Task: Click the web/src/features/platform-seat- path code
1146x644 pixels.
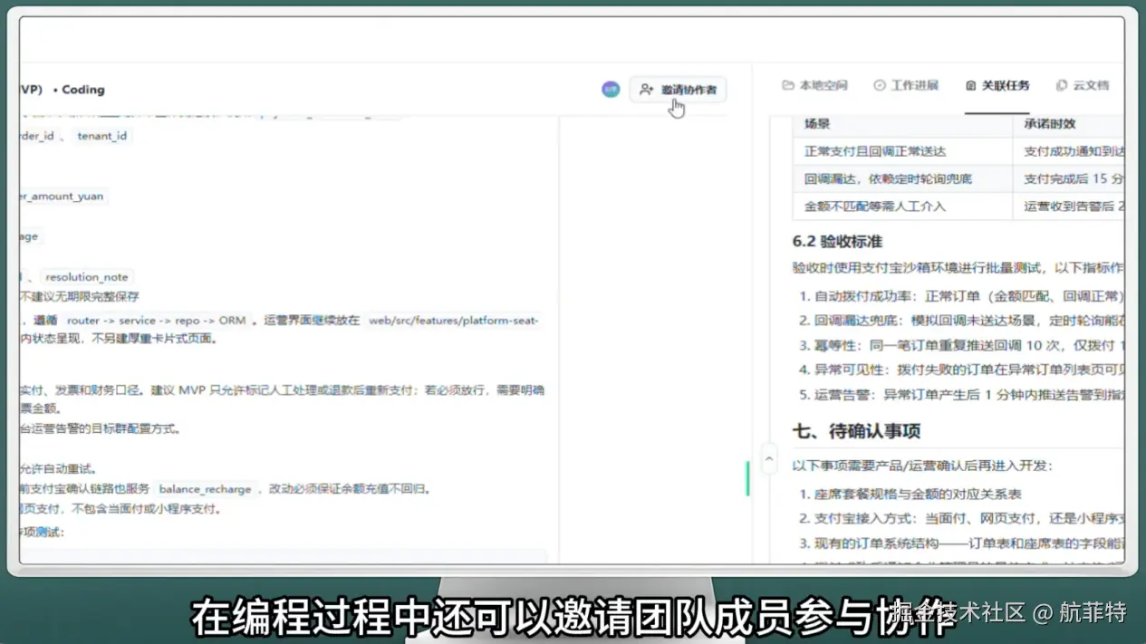Action: [x=453, y=321]
